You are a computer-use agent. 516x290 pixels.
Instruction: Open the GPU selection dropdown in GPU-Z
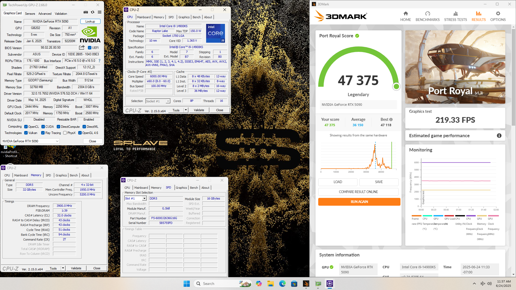point(56,141)
